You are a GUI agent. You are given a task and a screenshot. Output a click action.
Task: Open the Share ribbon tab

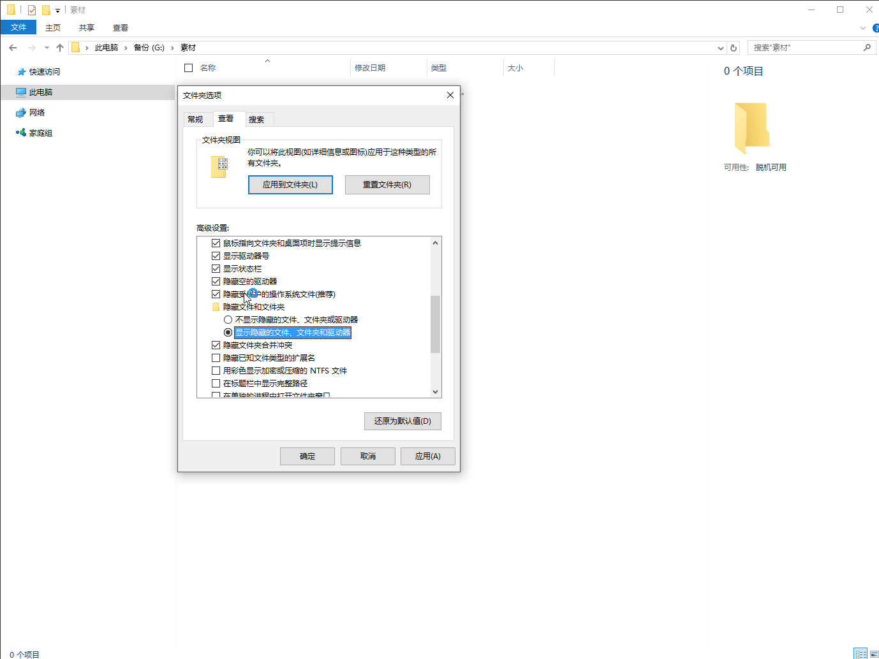click(87, 28)
